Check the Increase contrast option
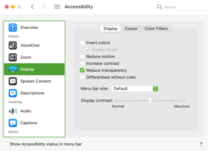Screen dimensions: 208x151 click(82, 63)
